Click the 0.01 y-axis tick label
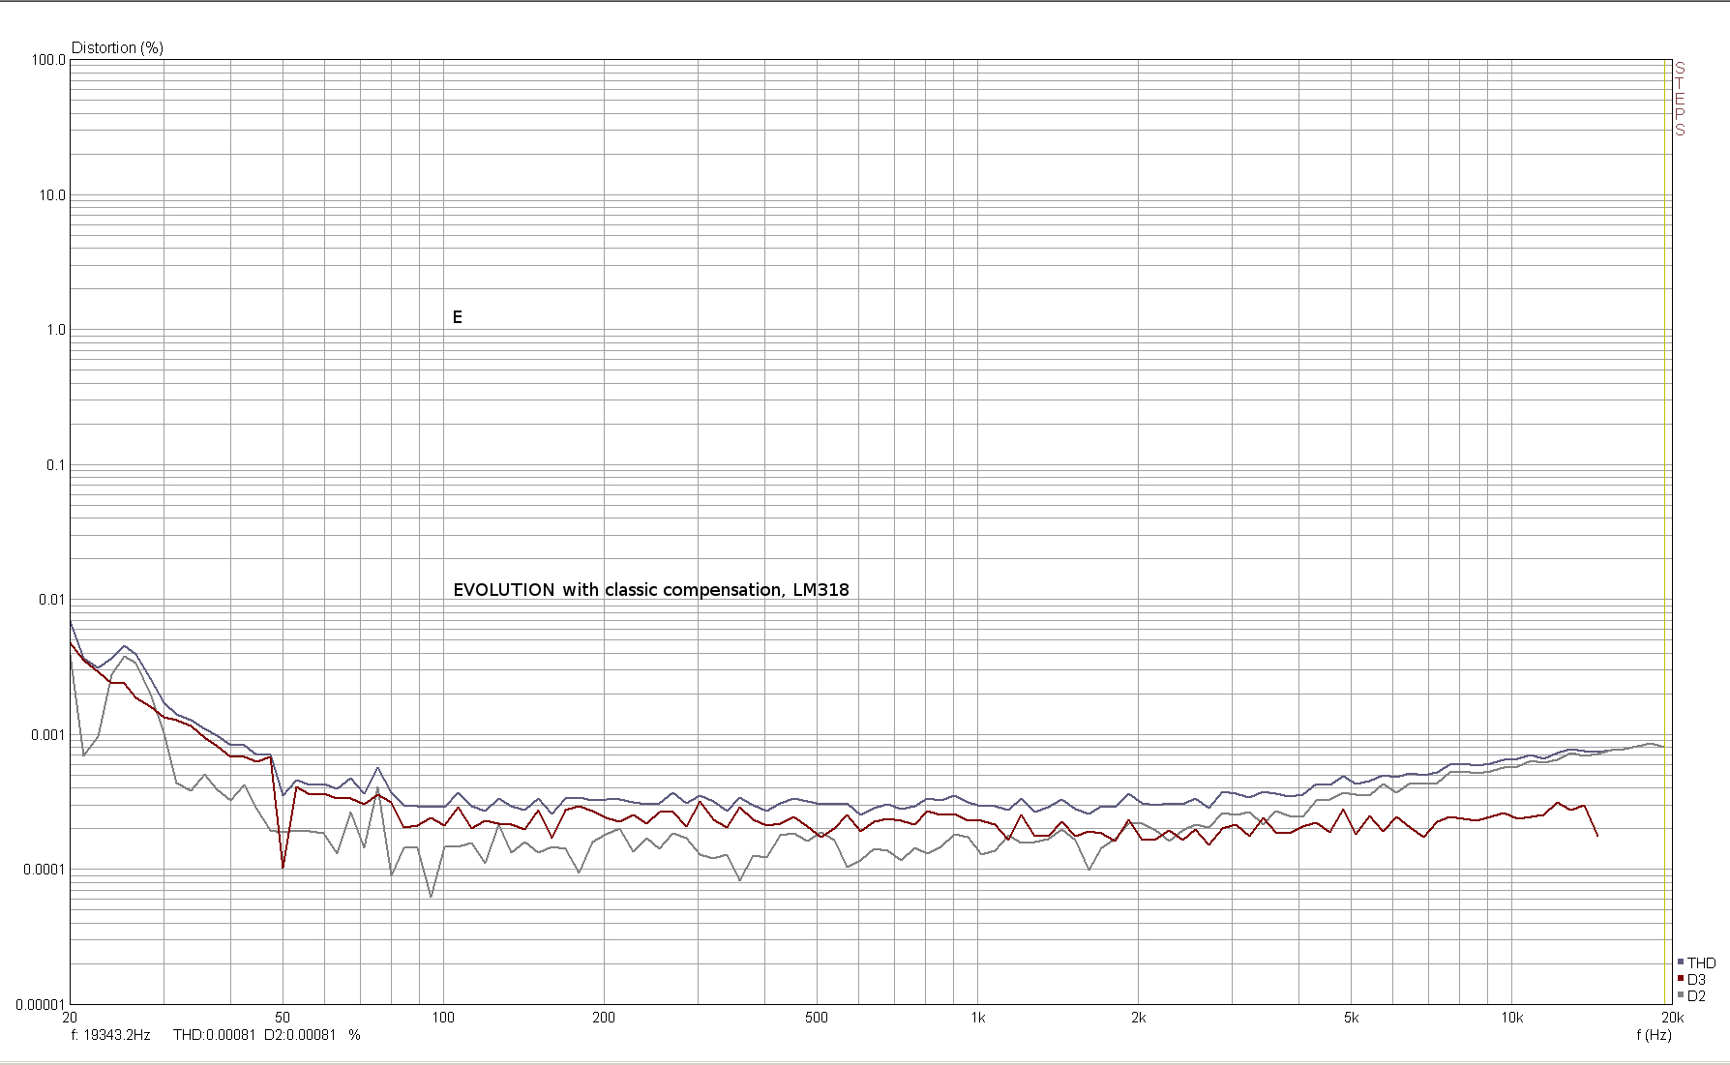 (x=52, y=600)
